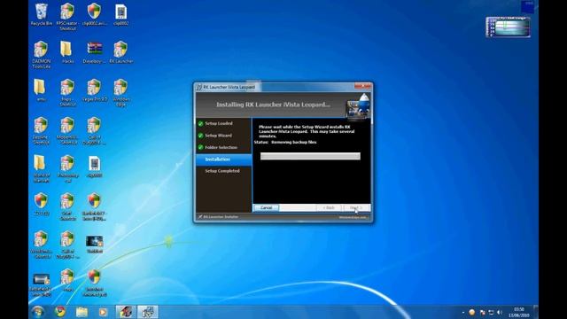Open the RK Launcher desktop shortcut

click(x=120, y=52)
